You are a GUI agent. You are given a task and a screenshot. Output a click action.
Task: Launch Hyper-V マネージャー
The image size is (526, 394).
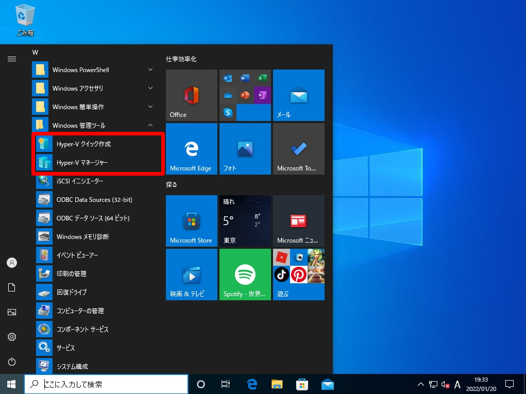[97, 163]
